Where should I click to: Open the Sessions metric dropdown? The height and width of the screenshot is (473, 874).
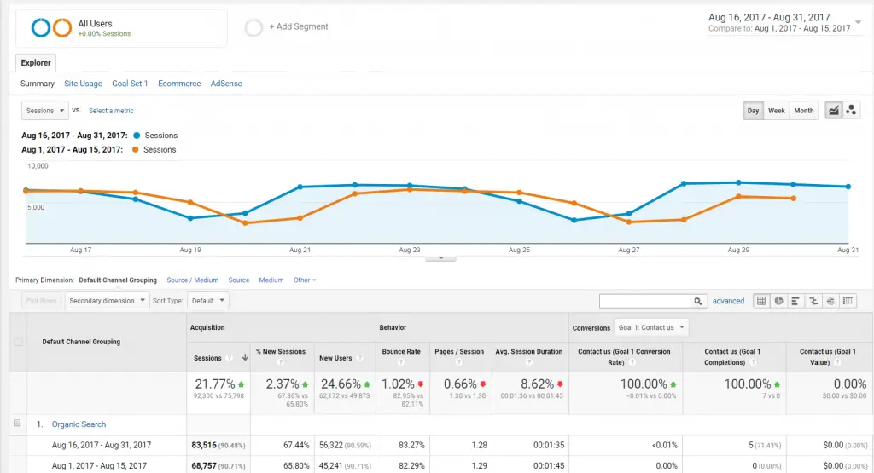45,110
